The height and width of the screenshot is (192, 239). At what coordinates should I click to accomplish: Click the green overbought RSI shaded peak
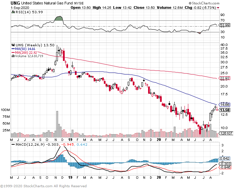[59, 18]
